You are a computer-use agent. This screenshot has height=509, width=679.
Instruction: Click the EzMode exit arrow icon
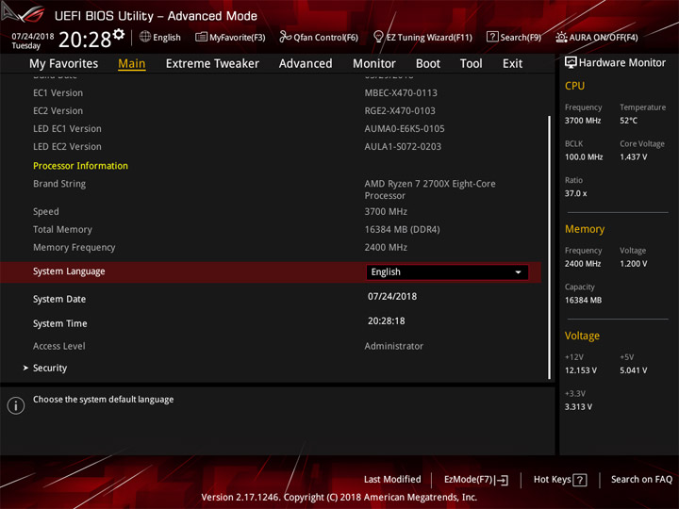502,480
